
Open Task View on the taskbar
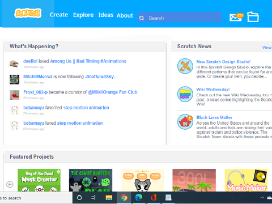coord(93,198)
